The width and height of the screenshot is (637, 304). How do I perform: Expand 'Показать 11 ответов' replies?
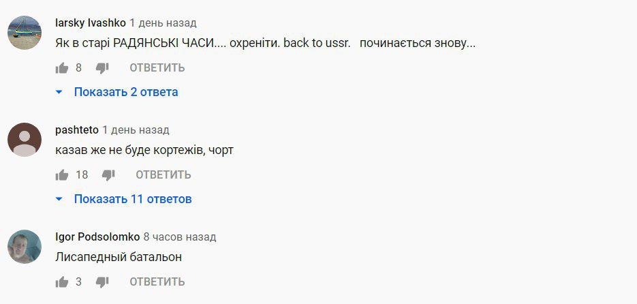click(x=133, y=199)
